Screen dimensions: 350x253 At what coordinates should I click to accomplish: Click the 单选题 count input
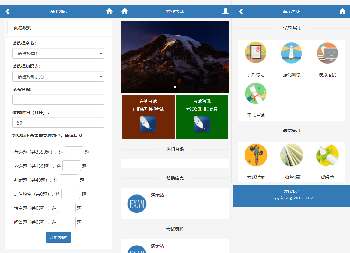(74, 152)
